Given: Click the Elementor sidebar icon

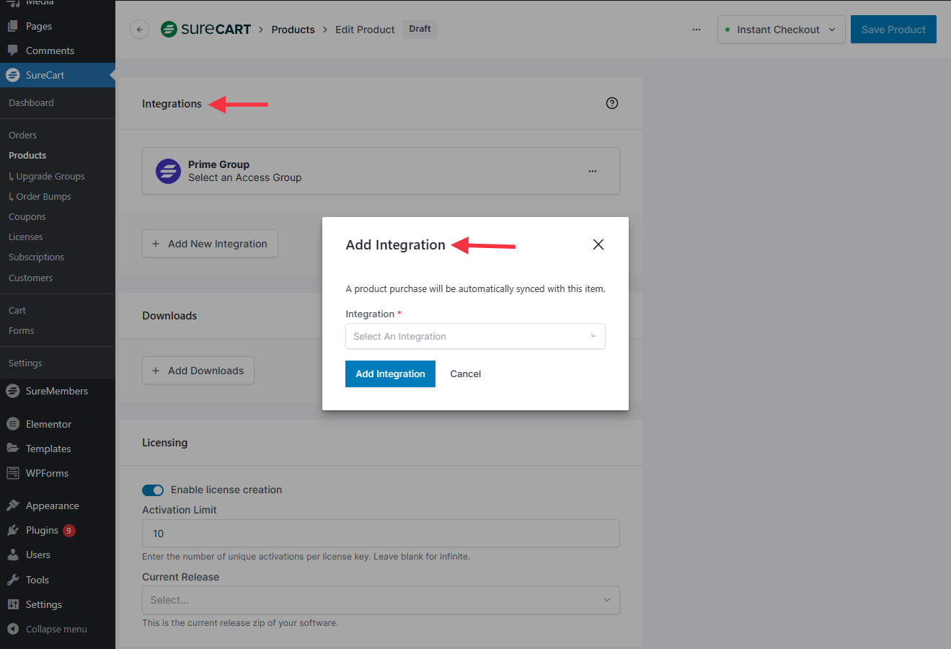Looking at the screenshot, I should point(13,424).
